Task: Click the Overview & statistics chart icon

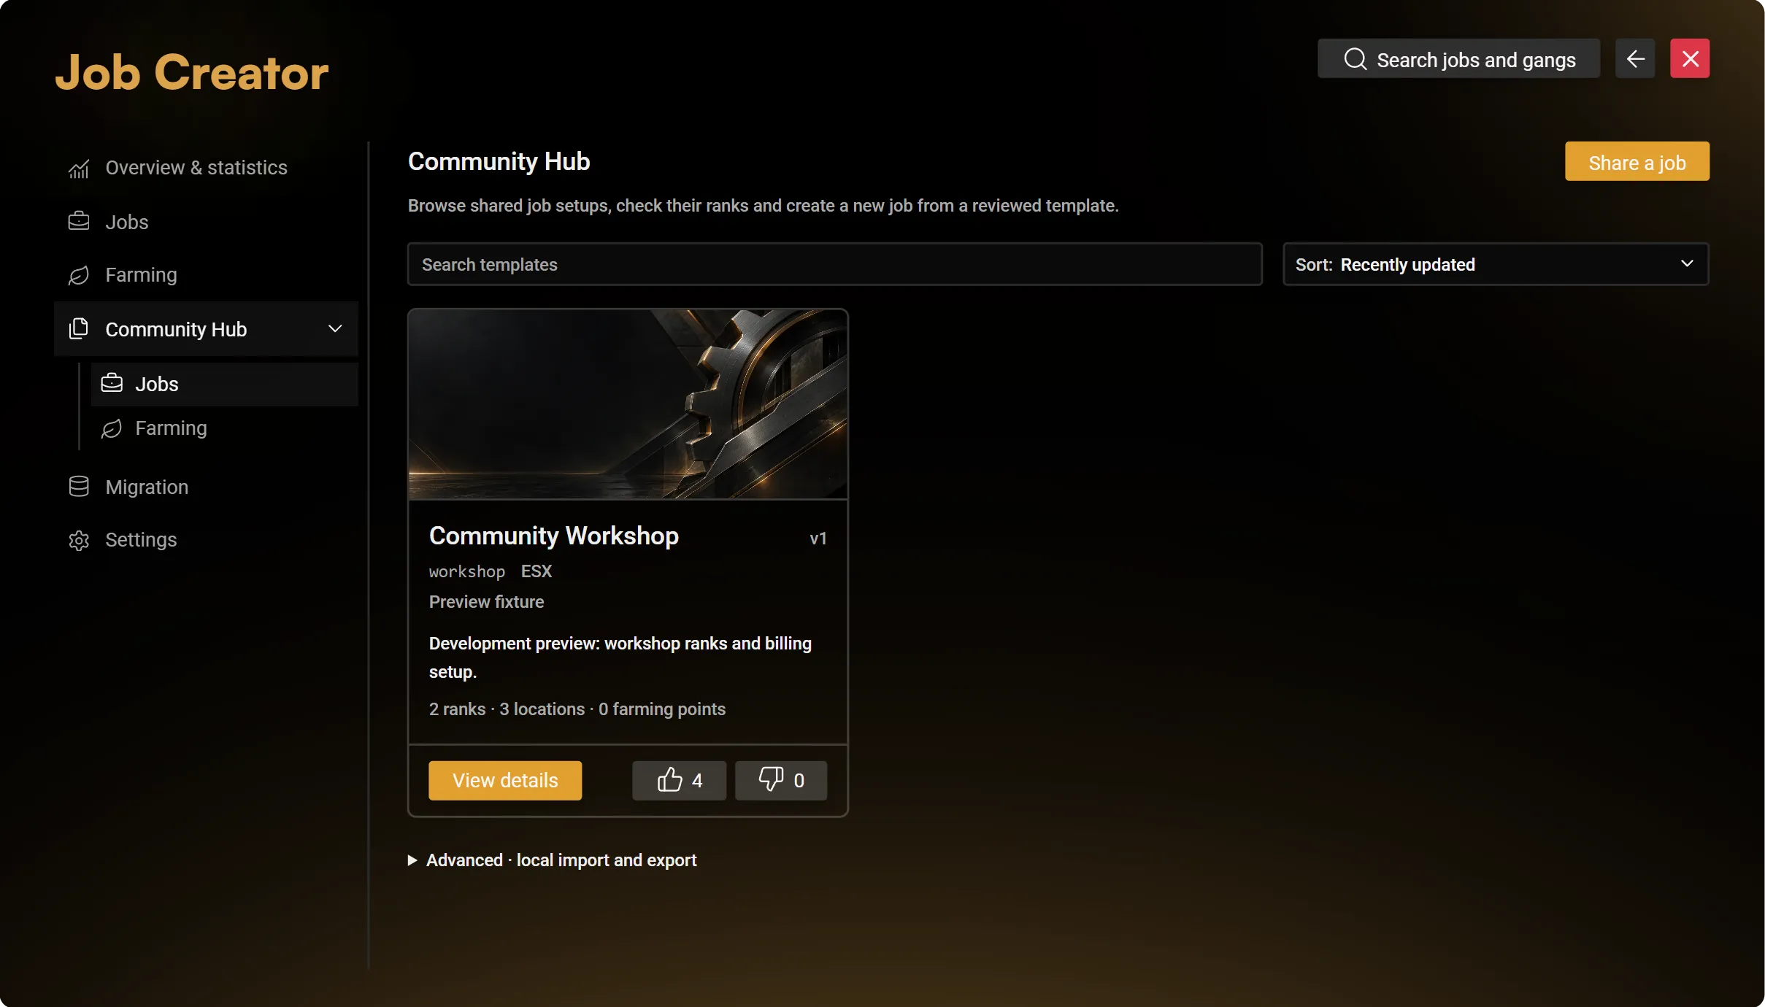Action: [x=79, y=169]
